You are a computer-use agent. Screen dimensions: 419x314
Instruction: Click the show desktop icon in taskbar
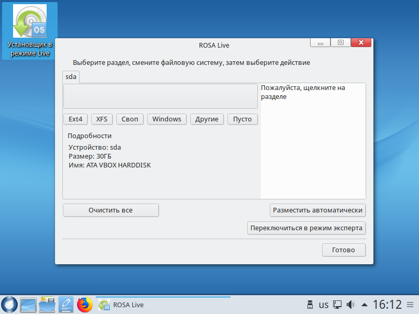28,305
